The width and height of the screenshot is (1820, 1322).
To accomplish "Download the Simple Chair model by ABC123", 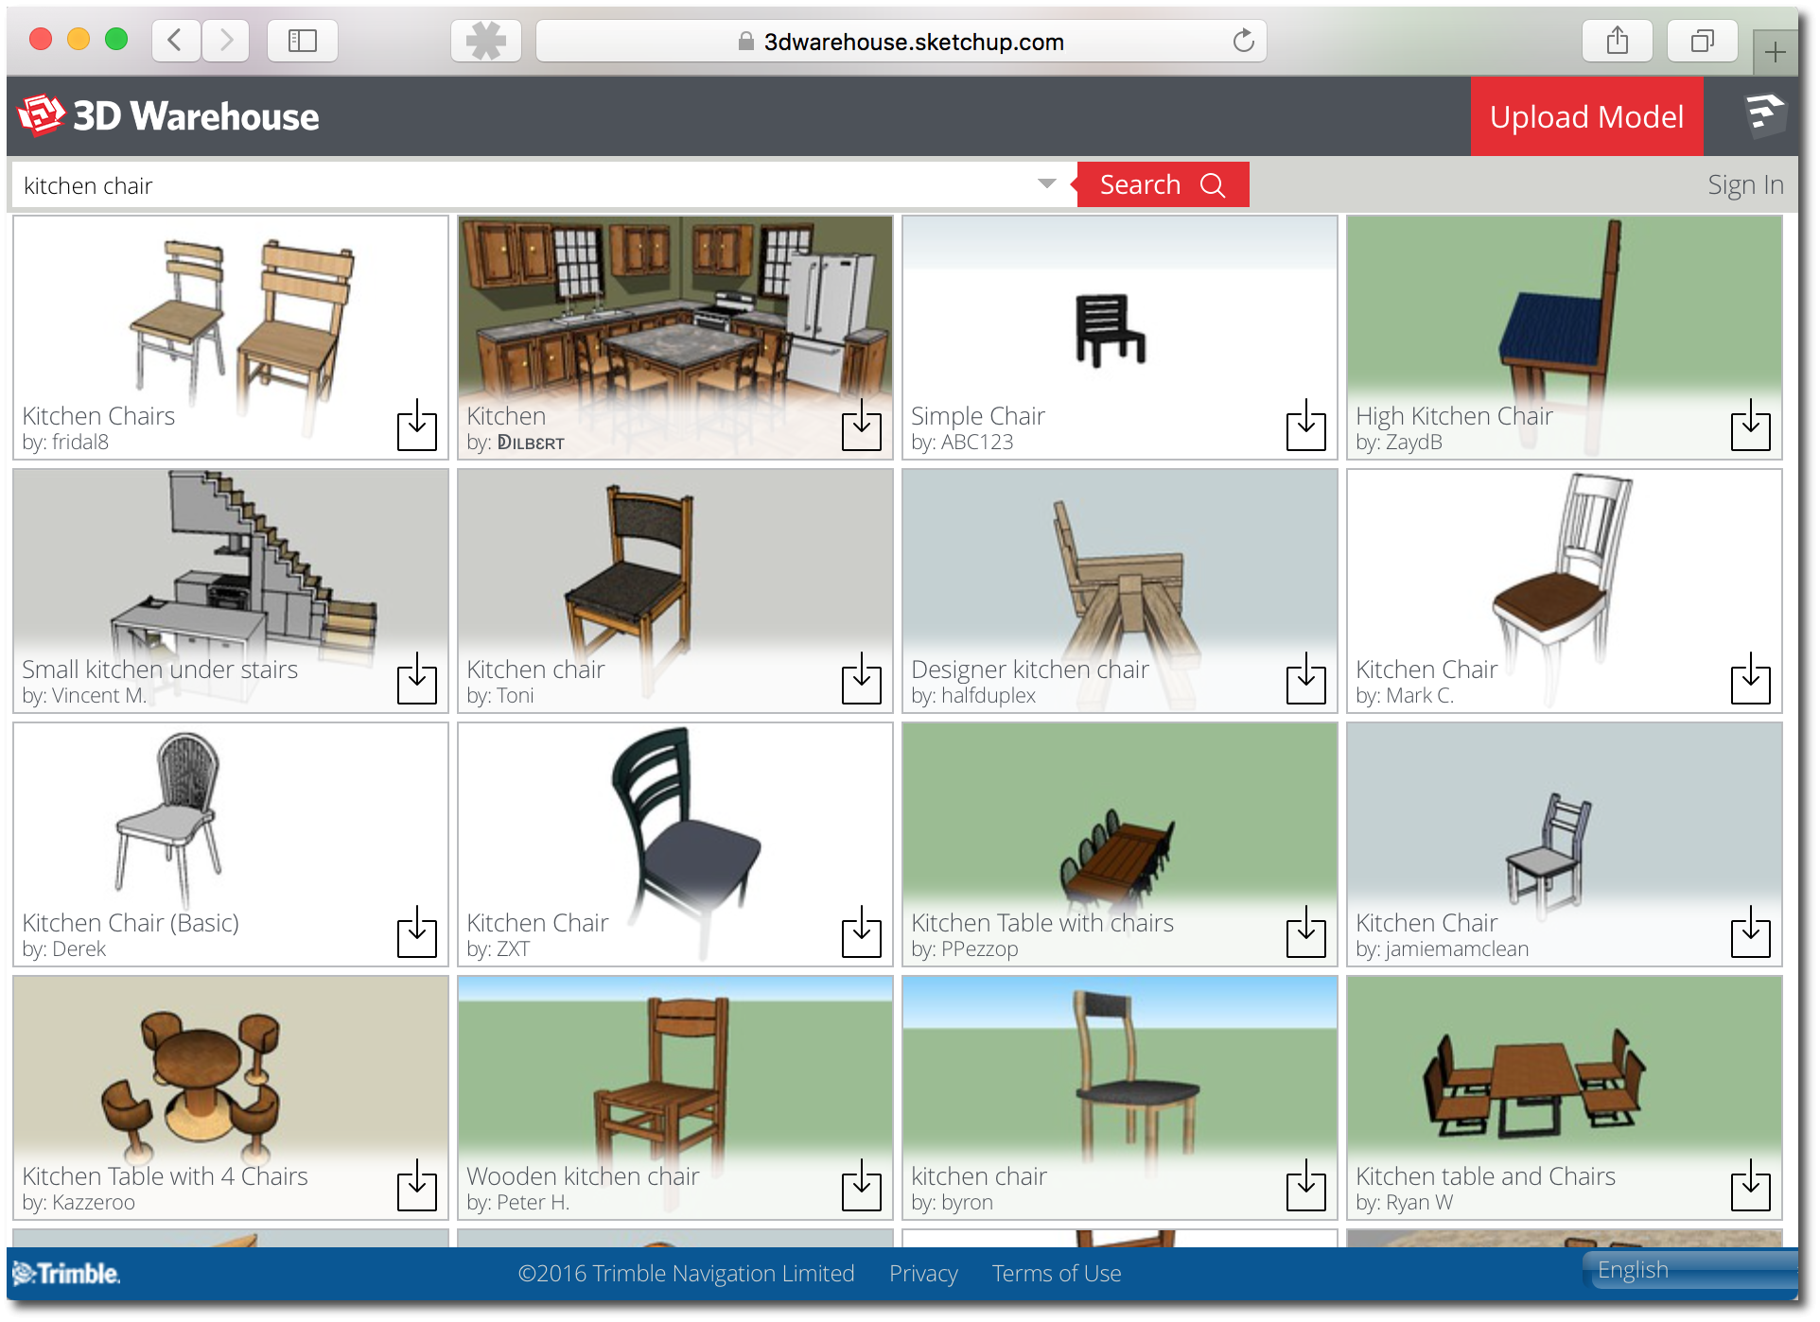I will [1305, 426].
